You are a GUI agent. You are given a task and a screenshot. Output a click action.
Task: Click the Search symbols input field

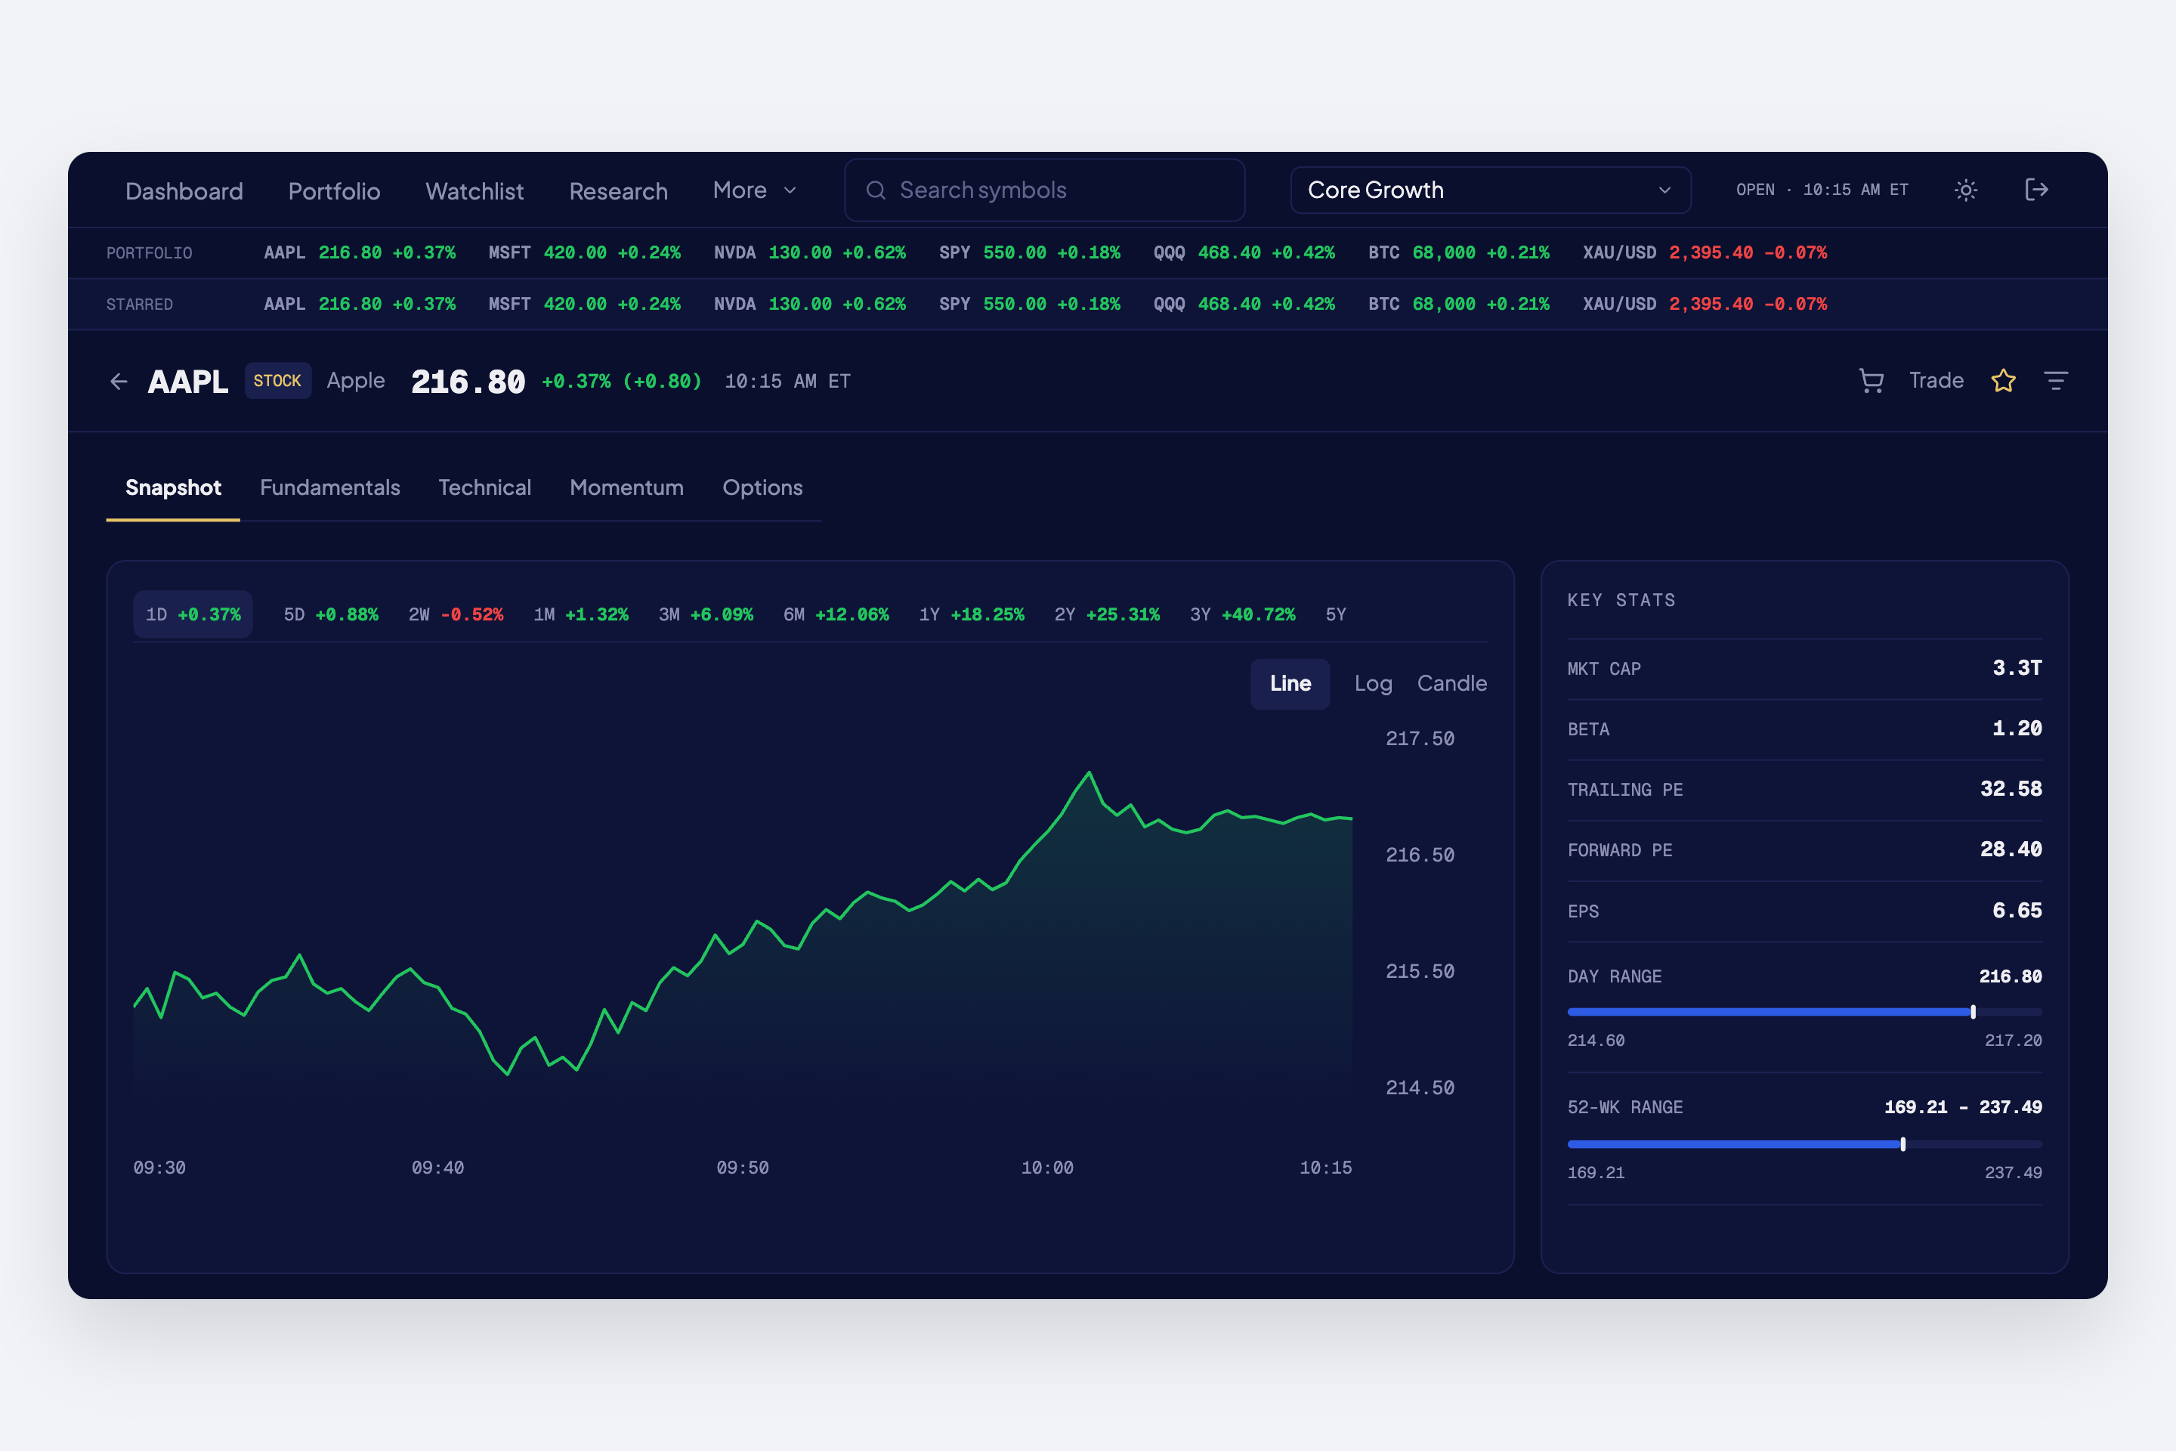click(1044, 190)
